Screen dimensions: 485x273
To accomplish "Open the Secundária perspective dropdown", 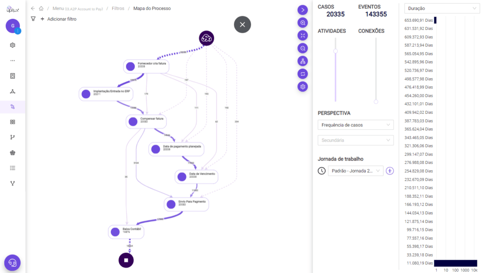I will pyautogui.click(x=356, y=140).
